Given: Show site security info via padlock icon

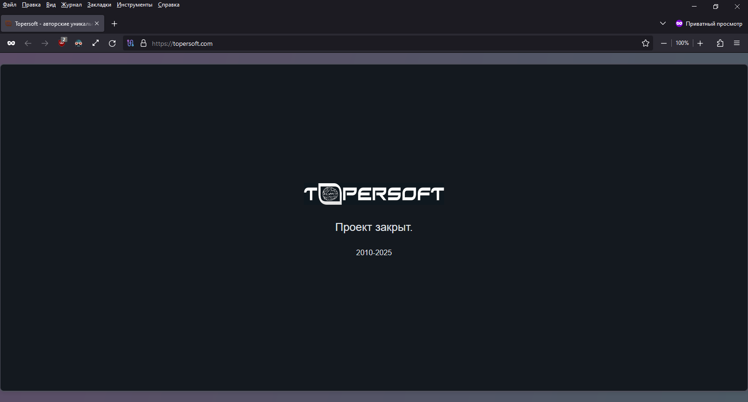Looking at the screenshot, I should (144, 43).
